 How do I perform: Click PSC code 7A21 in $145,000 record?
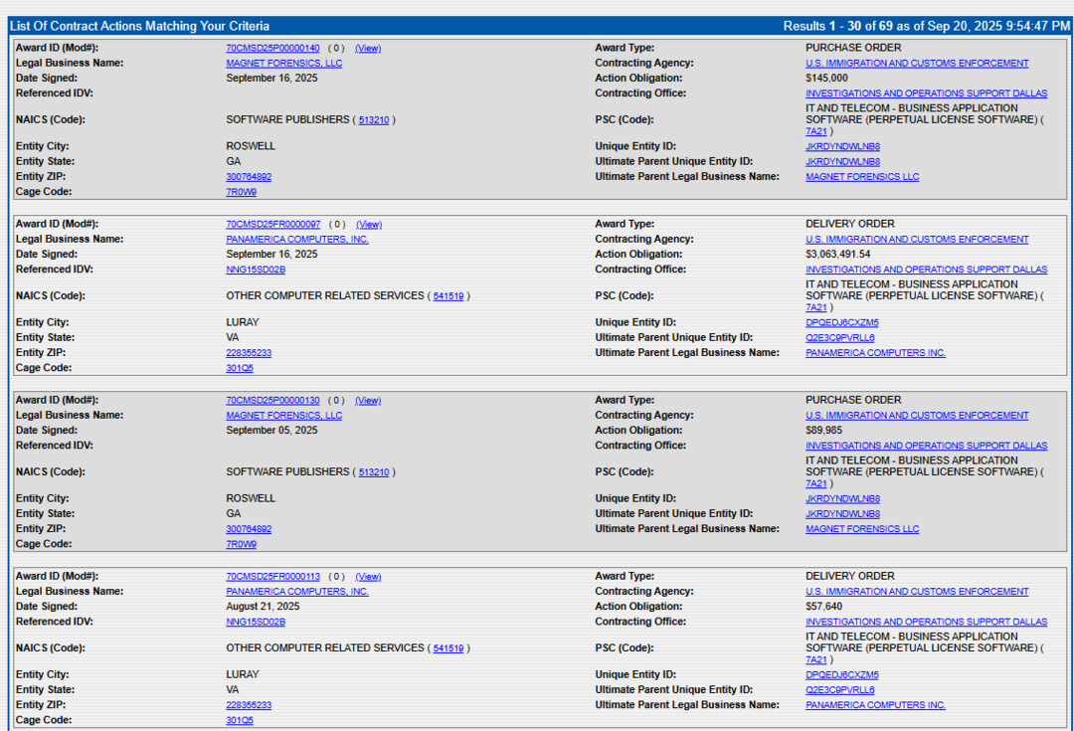tap(816, 131)
